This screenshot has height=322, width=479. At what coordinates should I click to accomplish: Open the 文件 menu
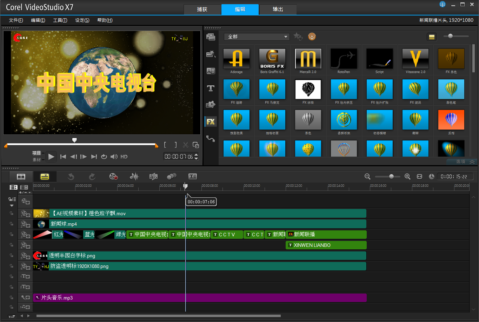coord(16,20)
